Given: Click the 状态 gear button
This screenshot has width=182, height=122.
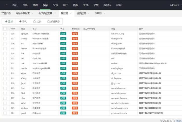Looking at the screenshot, I should (x=37, y=22).
